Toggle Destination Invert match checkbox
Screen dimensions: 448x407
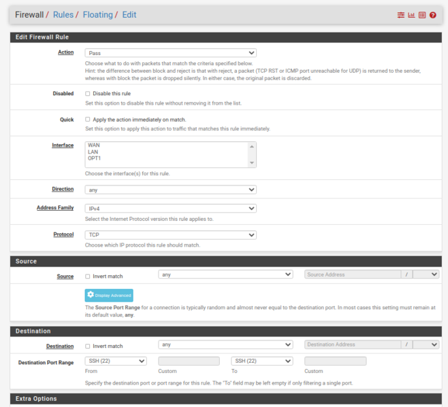(x=88, y=346)
